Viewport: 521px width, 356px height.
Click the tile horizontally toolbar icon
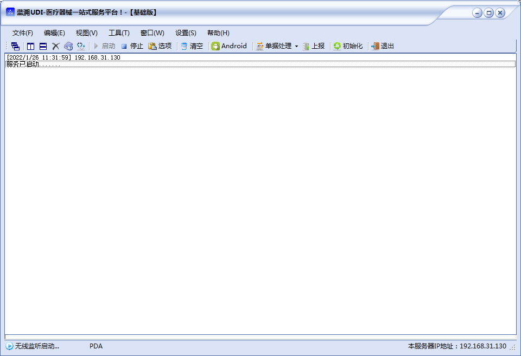pyautogui.click(x=43, y=46)
